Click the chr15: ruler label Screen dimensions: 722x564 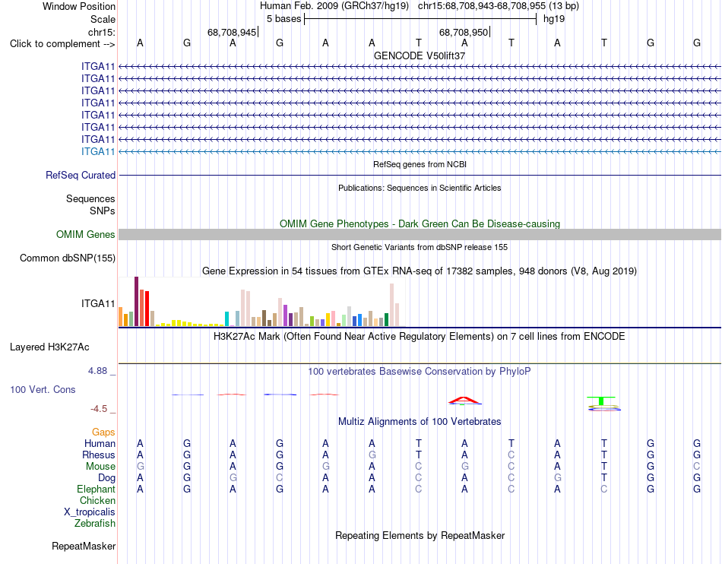(101, 32)
